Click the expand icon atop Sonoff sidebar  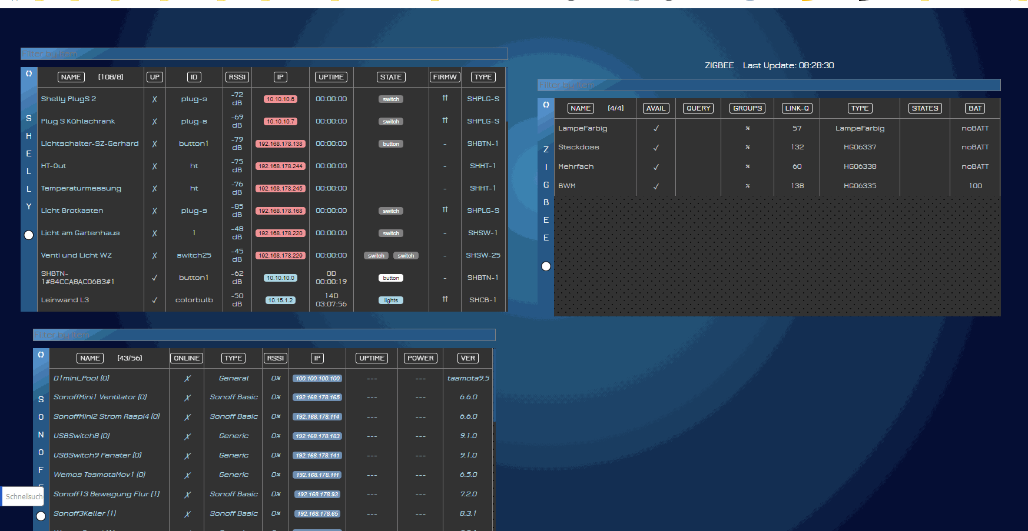41,355
